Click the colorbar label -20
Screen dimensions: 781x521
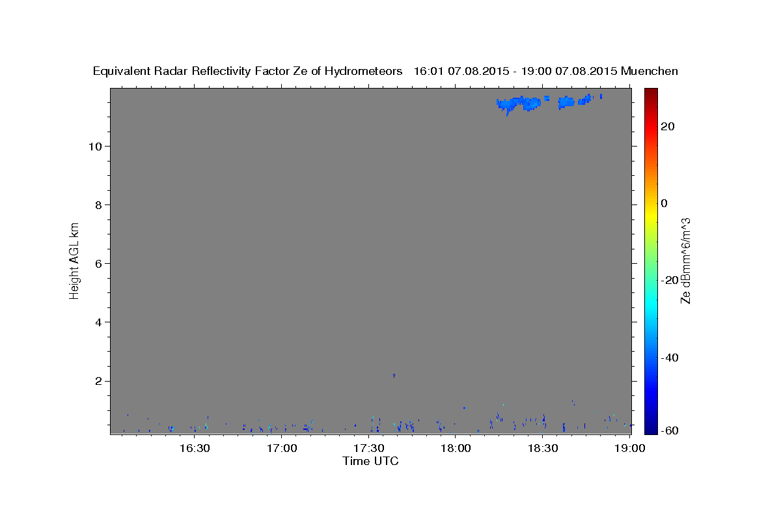coord(670,280)
